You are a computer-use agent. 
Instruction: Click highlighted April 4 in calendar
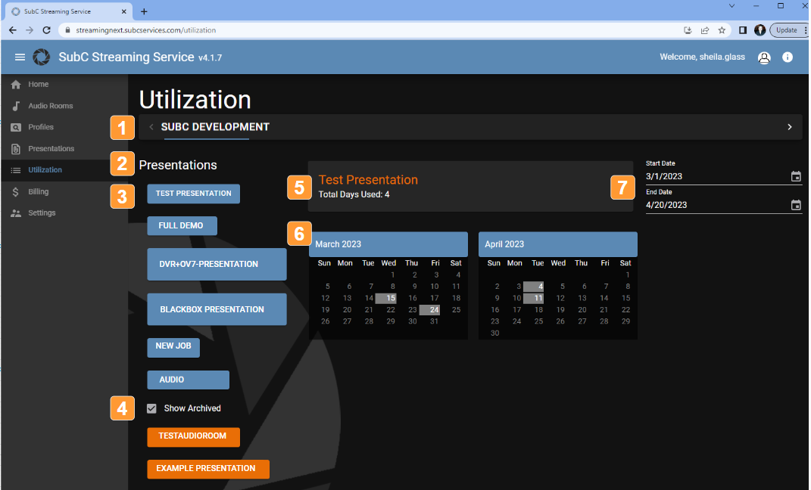[x=533, y=287]
